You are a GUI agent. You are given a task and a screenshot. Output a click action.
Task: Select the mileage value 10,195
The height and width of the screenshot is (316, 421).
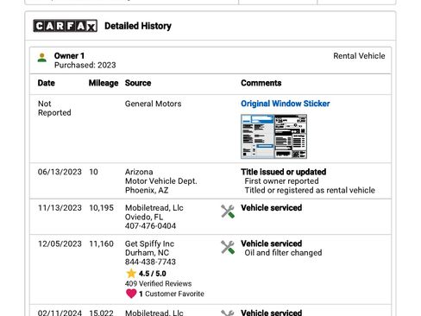pyautogui.click(x=102, y=208)
